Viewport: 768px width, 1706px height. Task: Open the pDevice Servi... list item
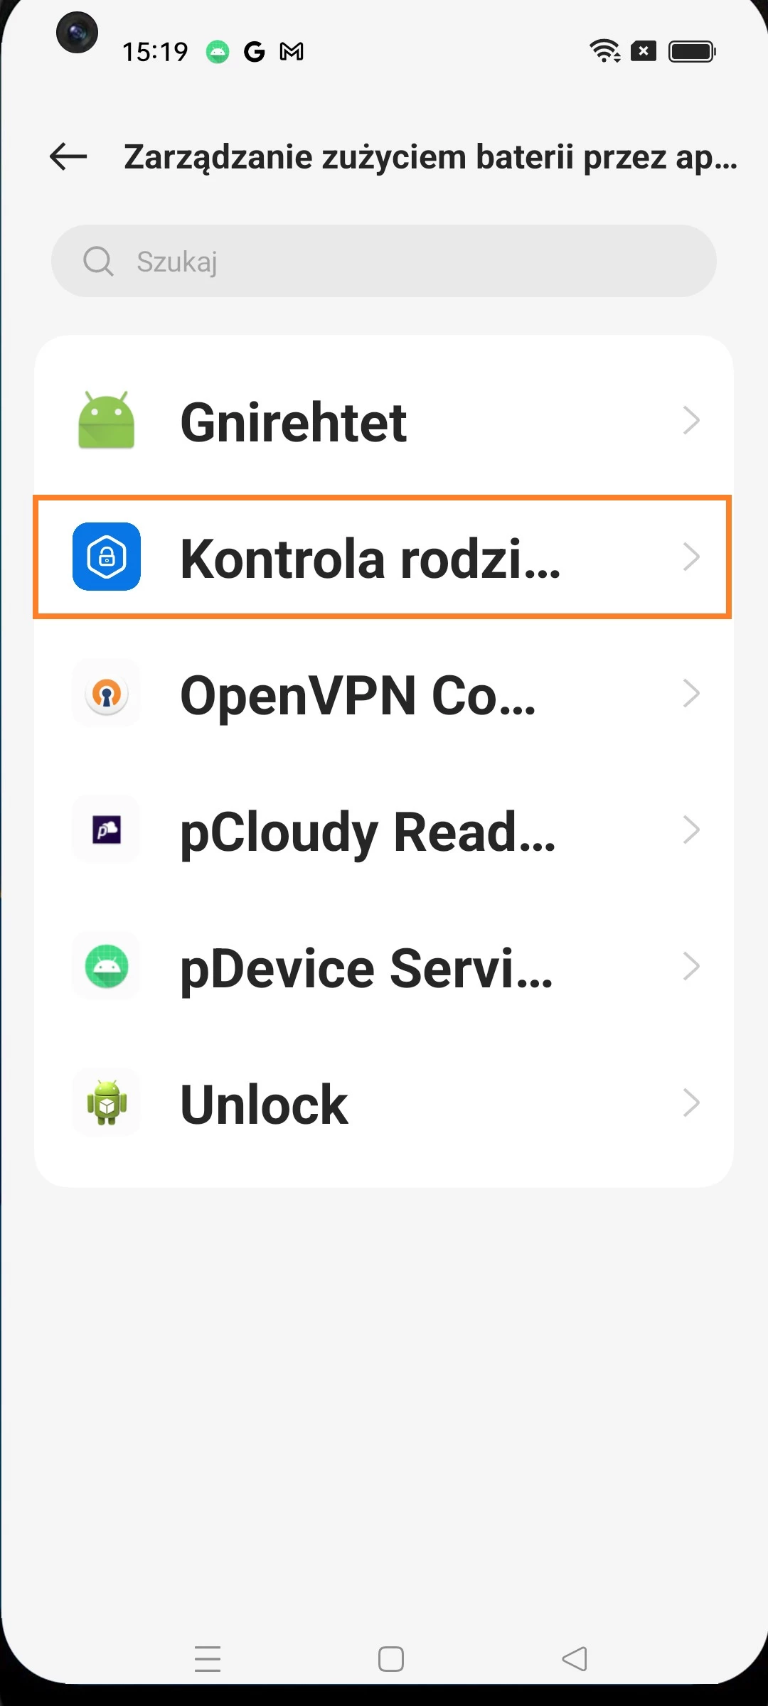(x=366, y=967)
